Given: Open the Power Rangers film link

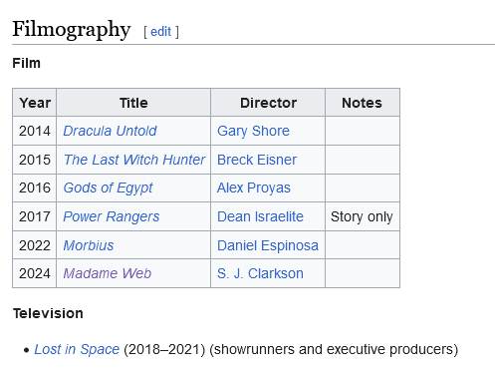Looking at the screenshot, I should (112, 216).
